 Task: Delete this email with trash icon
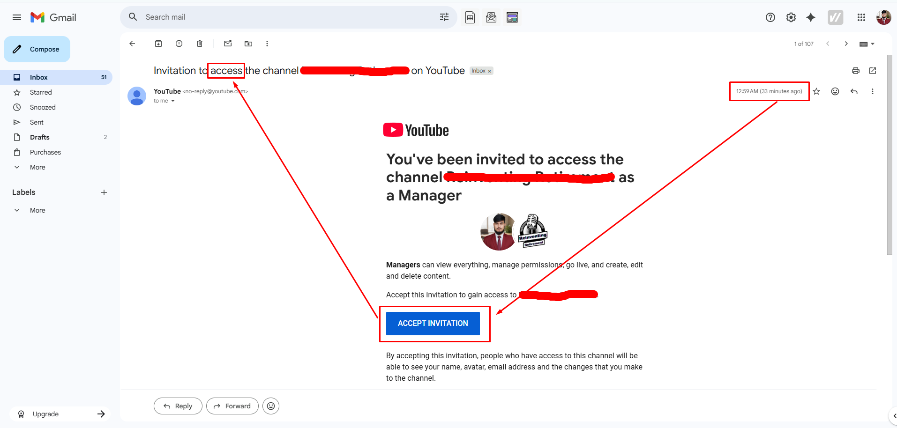200,44
